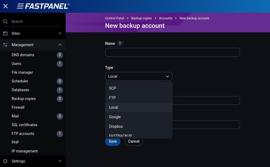
Task: Close the sidebar with the X icon
Action: (6, 6)
